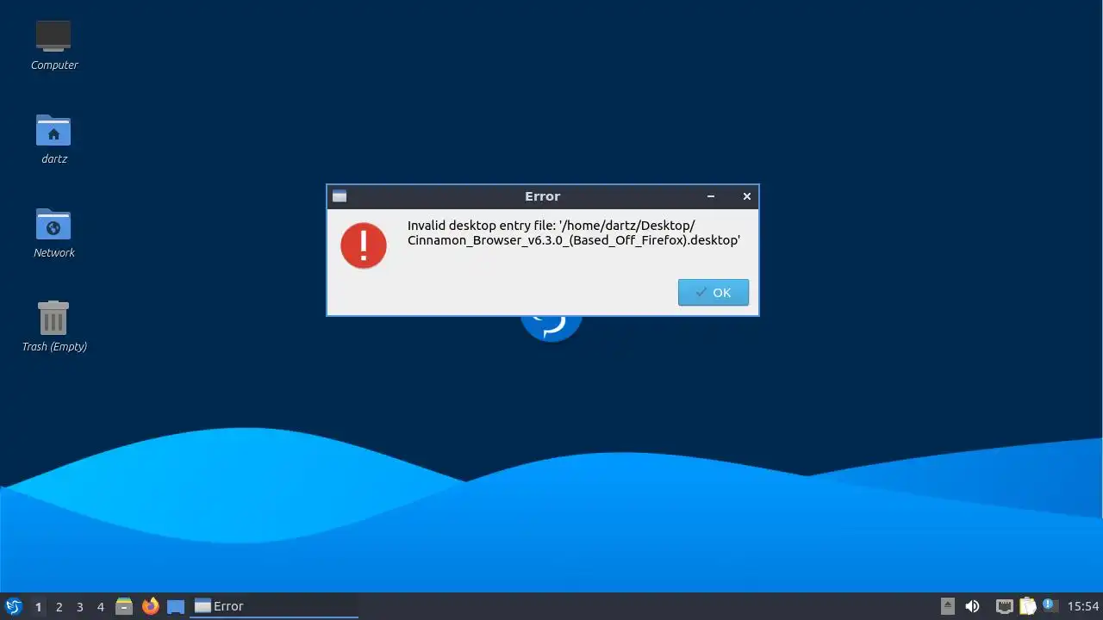Click the show desktop panel icon
The width and height of the screenshot is (1103, 620).
(x=176, y=606)
